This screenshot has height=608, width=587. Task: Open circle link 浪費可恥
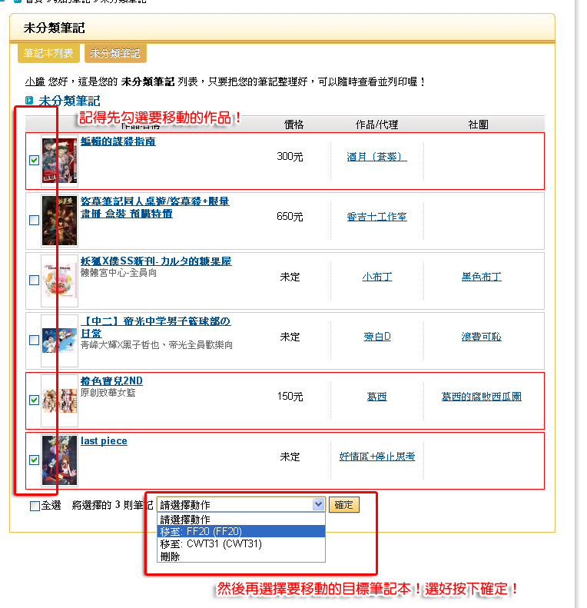(482, 337)
